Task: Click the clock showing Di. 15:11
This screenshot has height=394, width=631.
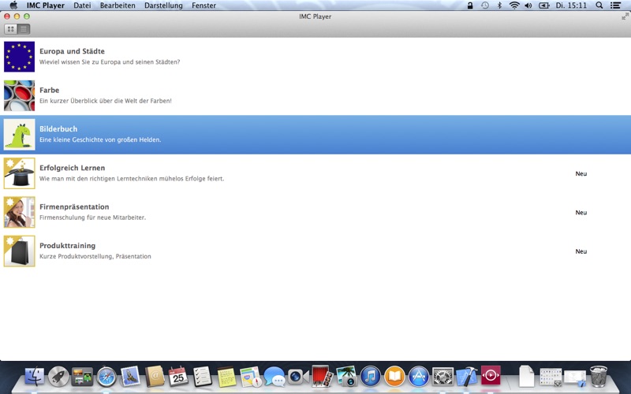Action: point(571,6)
